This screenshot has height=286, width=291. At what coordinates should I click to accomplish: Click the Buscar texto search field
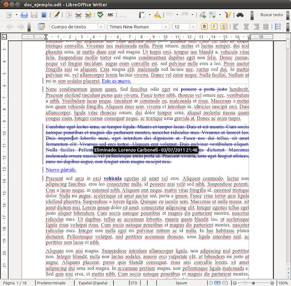pyautogui.click(x=272, y=15)
